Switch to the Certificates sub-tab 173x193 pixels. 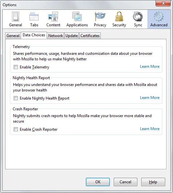click(90, 36)
